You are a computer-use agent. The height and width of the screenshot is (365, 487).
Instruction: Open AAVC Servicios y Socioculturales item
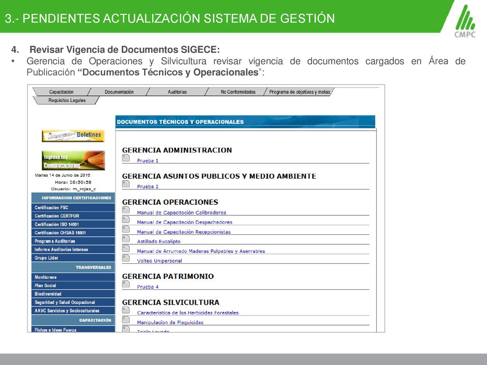(73, 310)
